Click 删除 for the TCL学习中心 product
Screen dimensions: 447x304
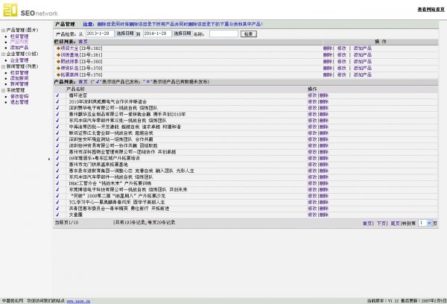[x=324, y=202]
